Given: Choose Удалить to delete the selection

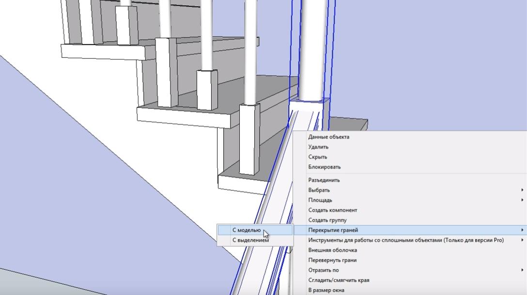Looking at the screenshot, I should point(318,147).
